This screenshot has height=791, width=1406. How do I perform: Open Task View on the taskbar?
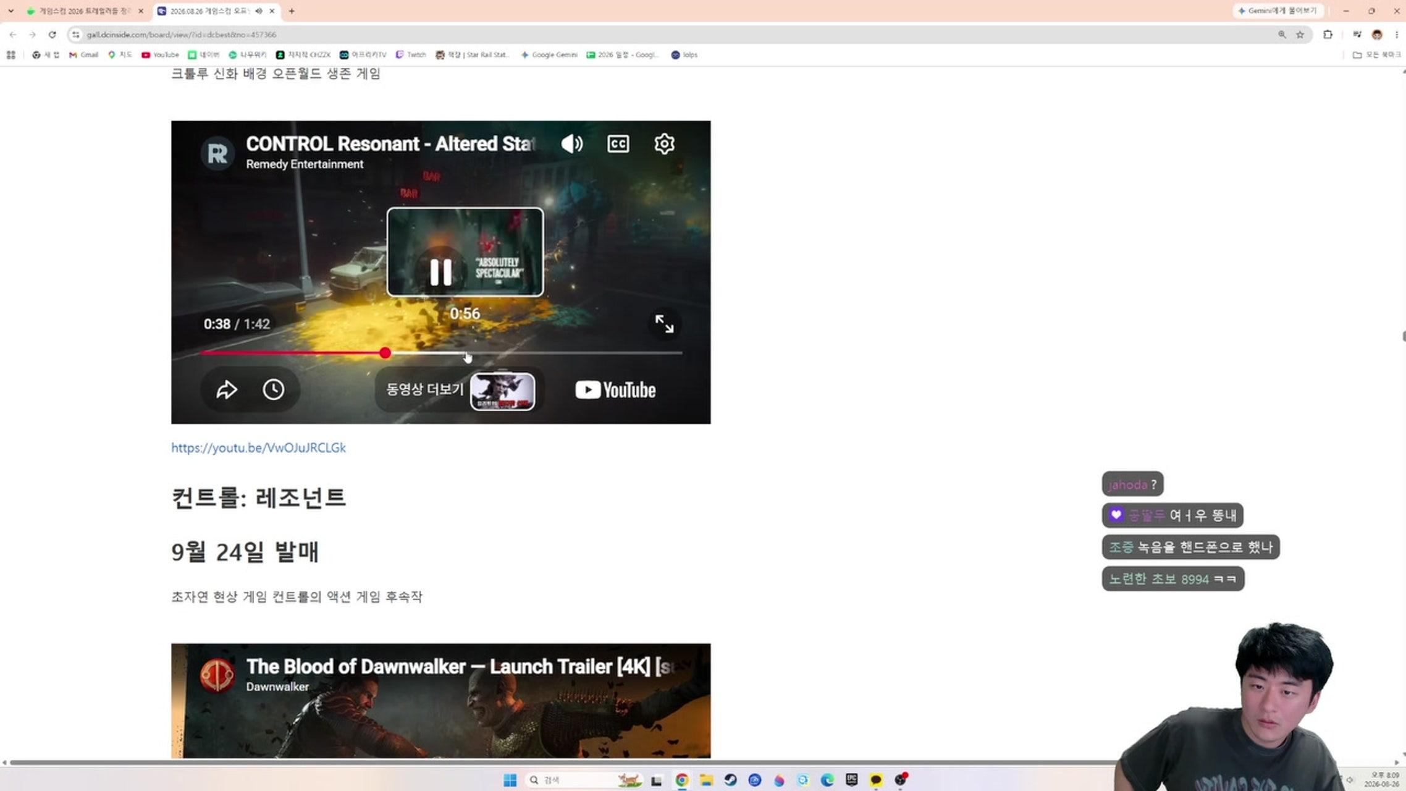click(657, 780)
